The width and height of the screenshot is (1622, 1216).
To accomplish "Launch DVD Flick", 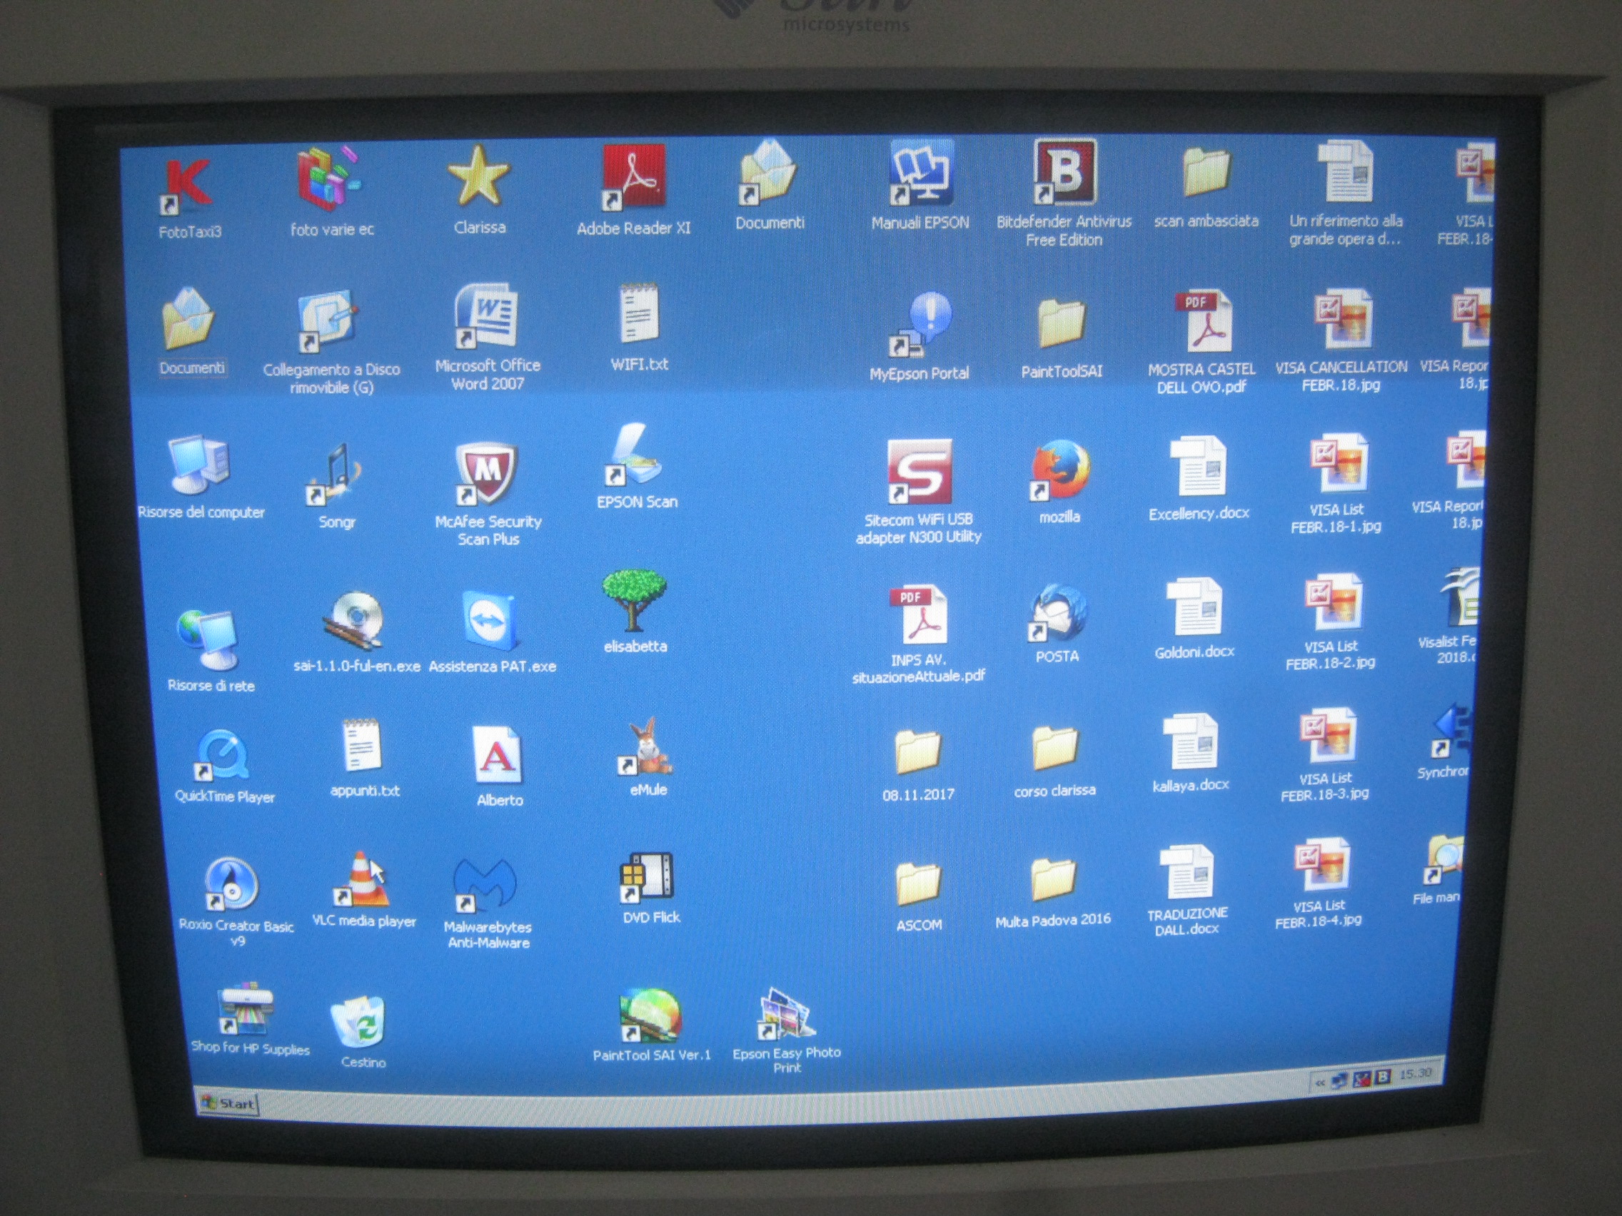I will (x=647, y=877).
